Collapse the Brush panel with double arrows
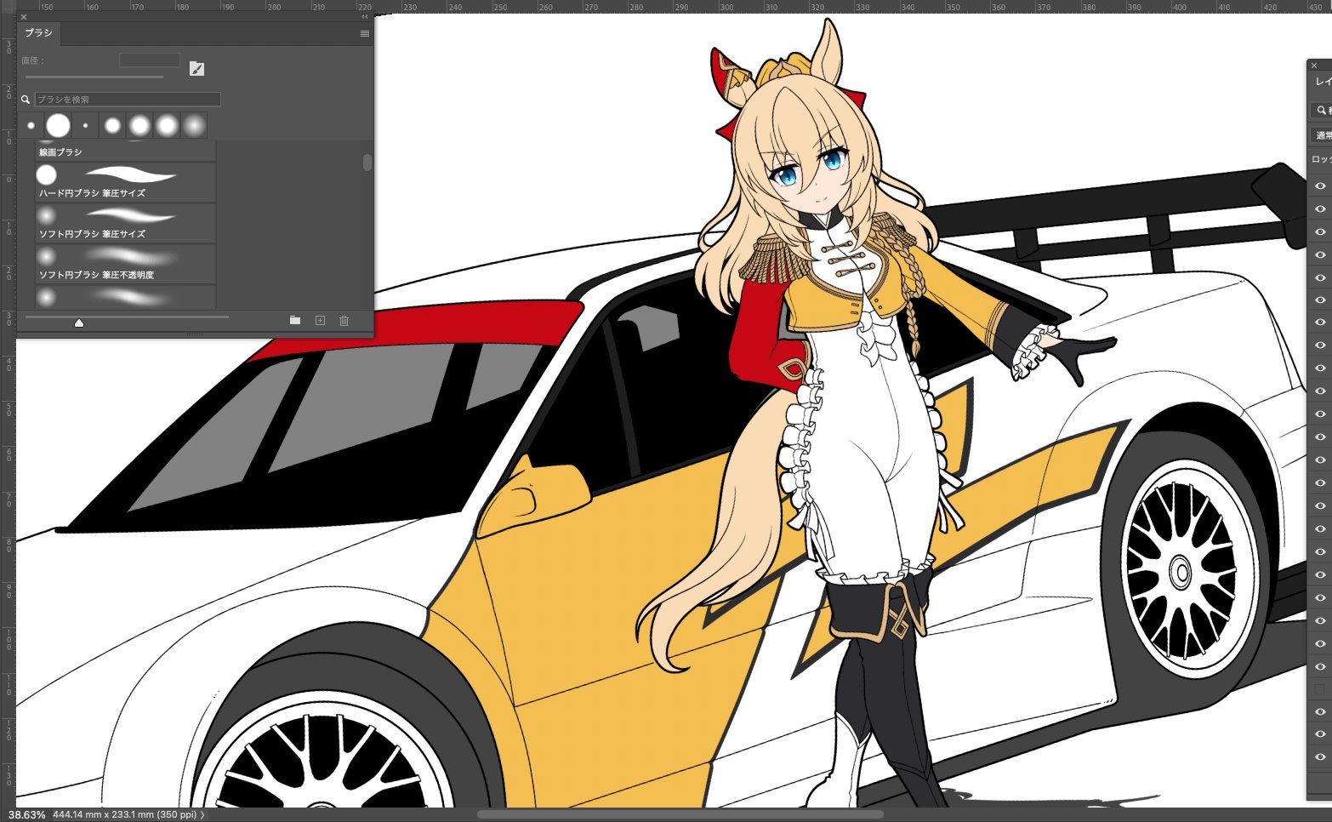Image resolution: width=1332 pixels, height=822 pixels. (x=365, y=16)
